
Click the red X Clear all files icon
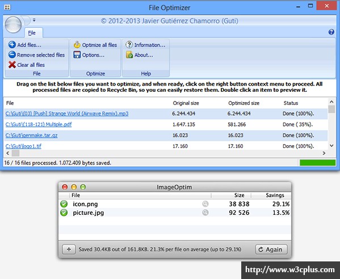click(x=12, y=65)
